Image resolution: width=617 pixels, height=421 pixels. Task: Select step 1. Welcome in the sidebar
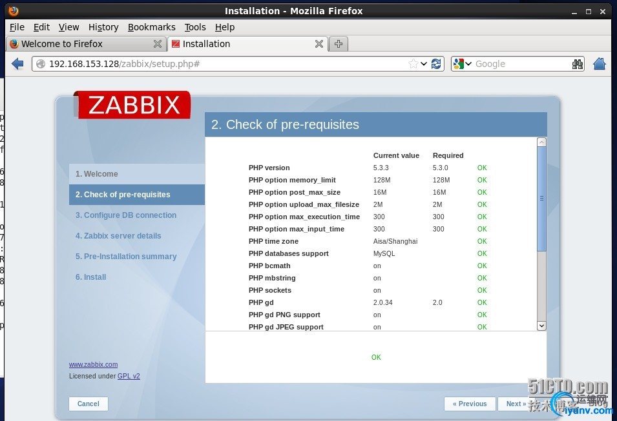coord(137,174)
